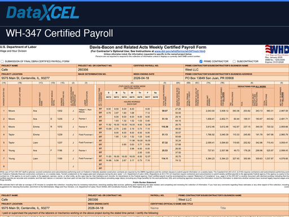Viewport: 289px width, 217px height.
Task: Click first name Liam in entry 7
Action: (x=41, y=158)
